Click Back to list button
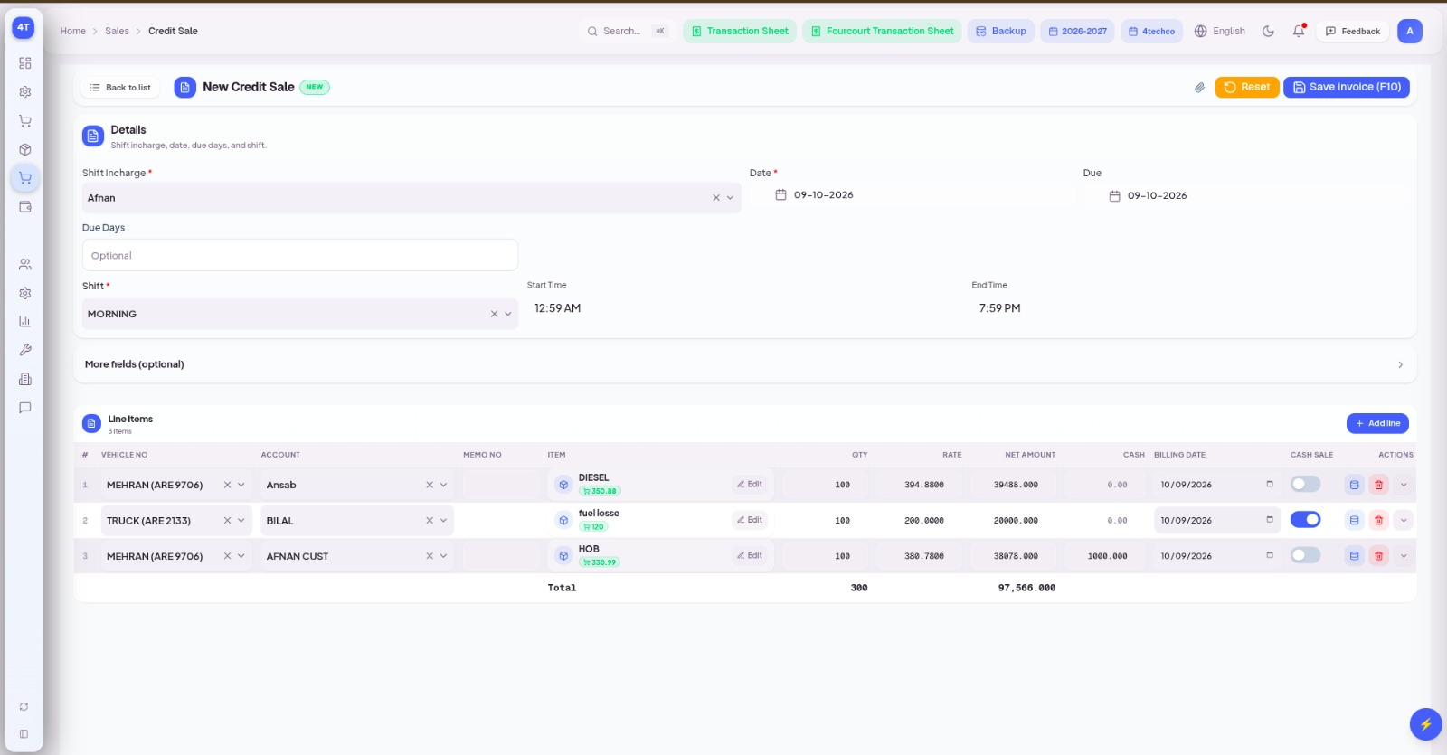 coord(120,88)
